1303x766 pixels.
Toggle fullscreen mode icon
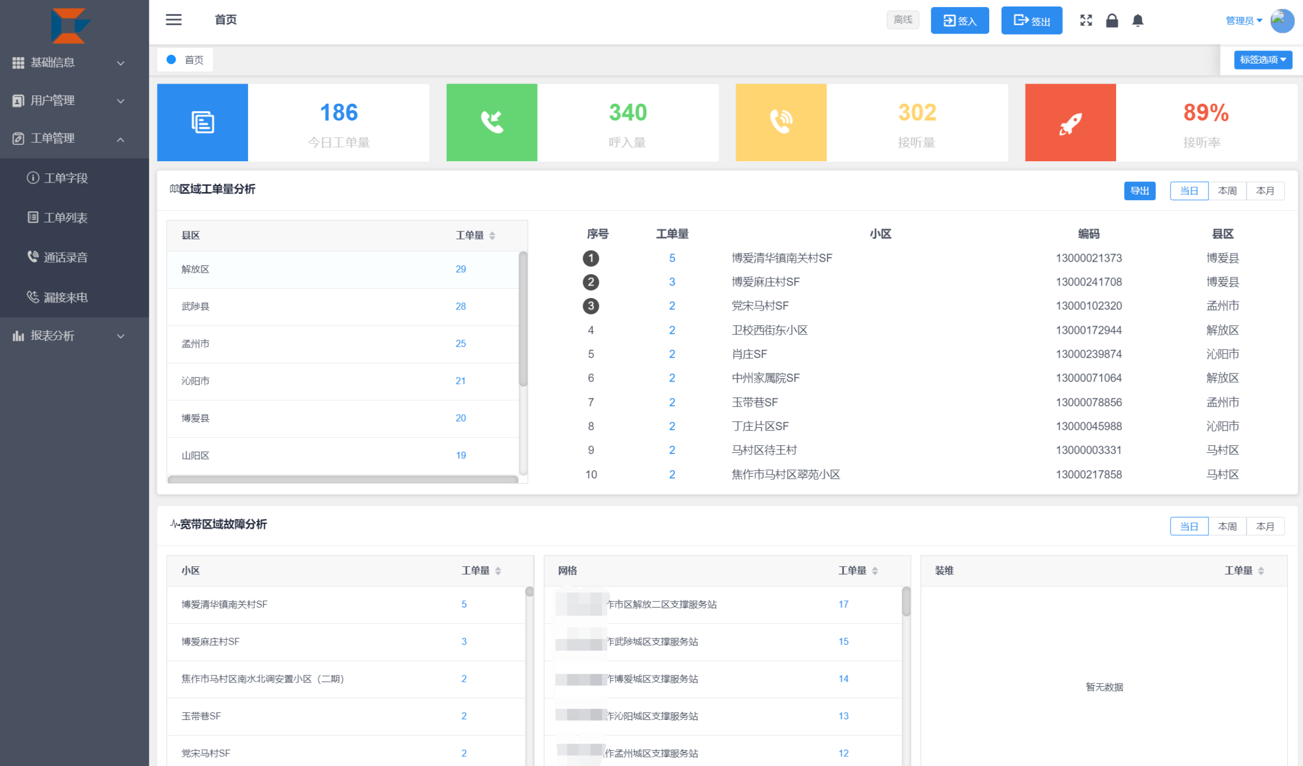1086,21
